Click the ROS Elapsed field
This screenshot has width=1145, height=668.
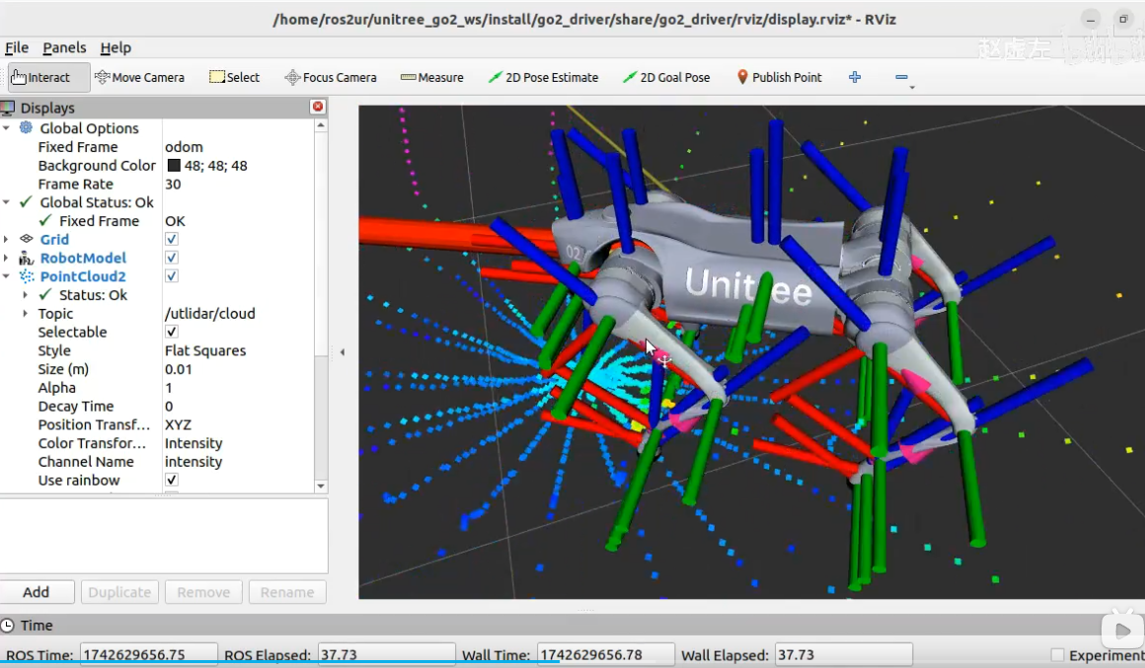point(386,655)
